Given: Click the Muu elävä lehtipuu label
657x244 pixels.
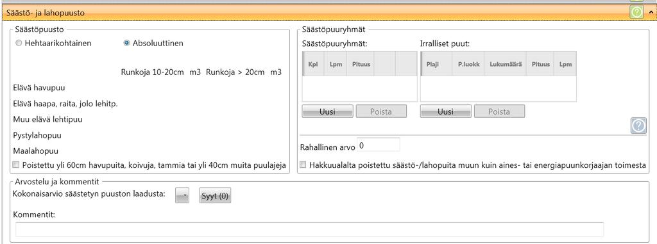Looking at the screenshot, I should (x=47, y=119).
